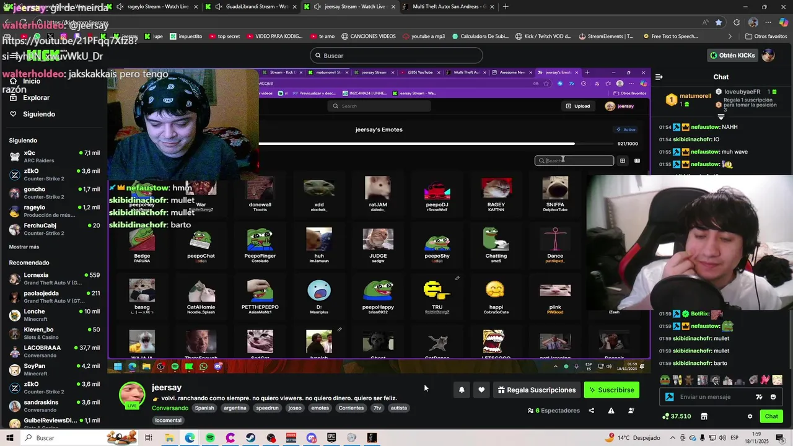Switch to the GuadaLibrandi Stream tab
The height and width of the screenshot is (446, 793).
[x=251, y=7]
